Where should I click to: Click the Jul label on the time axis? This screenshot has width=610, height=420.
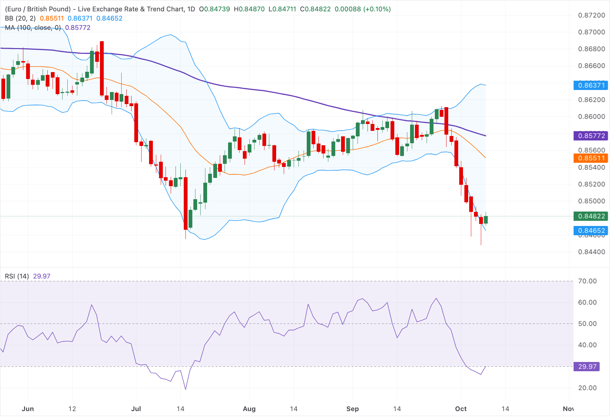136,409
